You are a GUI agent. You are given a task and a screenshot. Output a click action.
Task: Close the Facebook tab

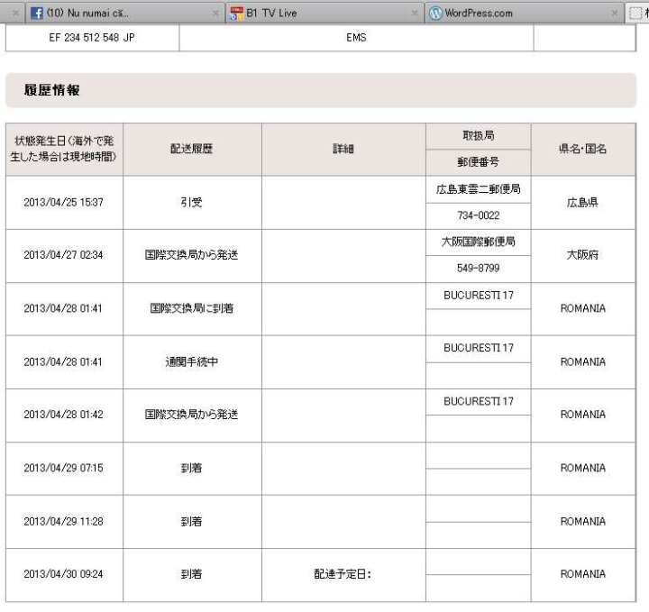pyautogui.click(x=215, y=14)
